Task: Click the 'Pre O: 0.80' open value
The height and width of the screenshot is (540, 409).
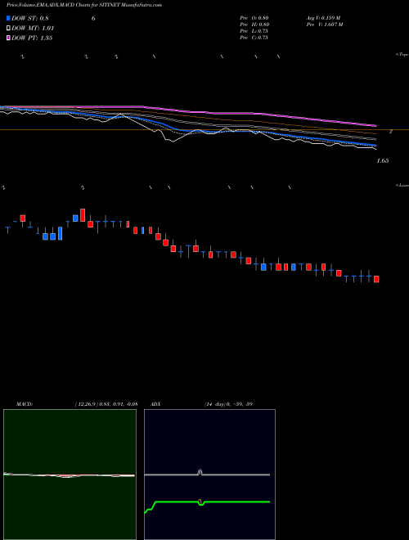Action: [x=254, y=18]
